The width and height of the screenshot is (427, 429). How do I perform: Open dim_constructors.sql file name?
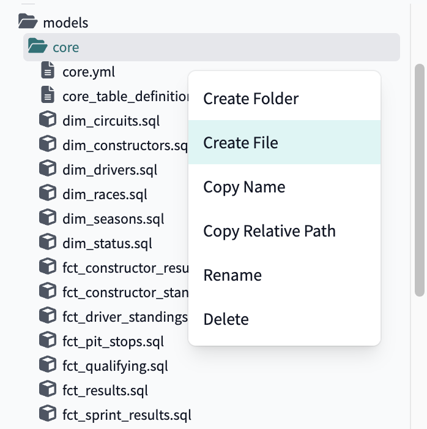click(125, 145)
